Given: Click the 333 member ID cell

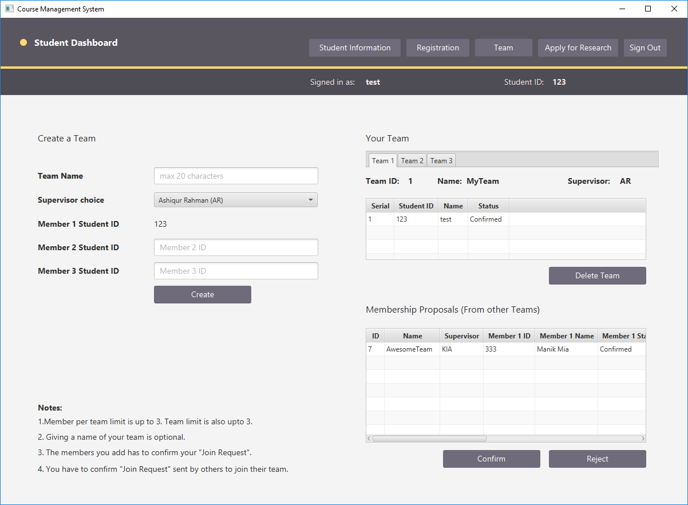Looking at the screenshot, I should [509, 349].
